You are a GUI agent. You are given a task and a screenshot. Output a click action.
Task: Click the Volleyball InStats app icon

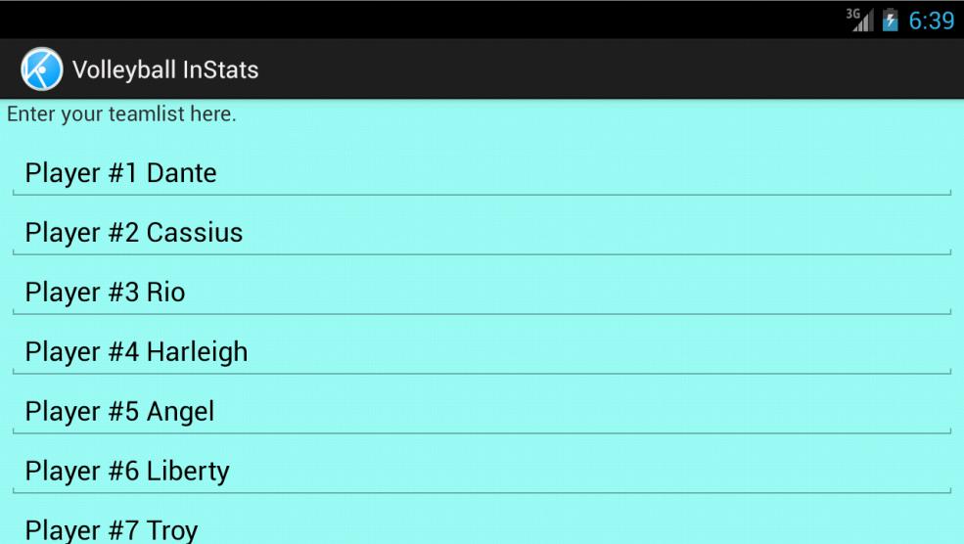(40, 69)
